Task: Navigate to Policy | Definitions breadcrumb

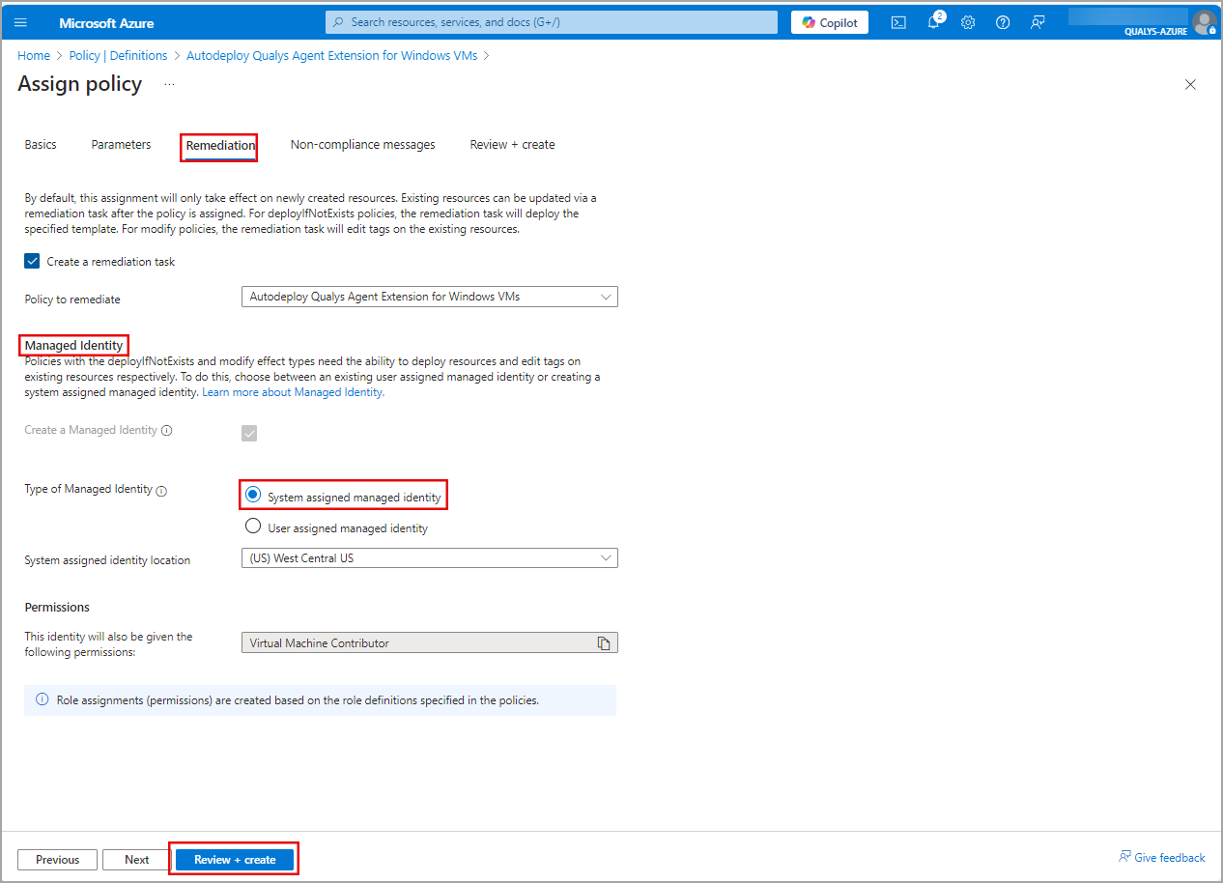Action: [x=118, y=55]
